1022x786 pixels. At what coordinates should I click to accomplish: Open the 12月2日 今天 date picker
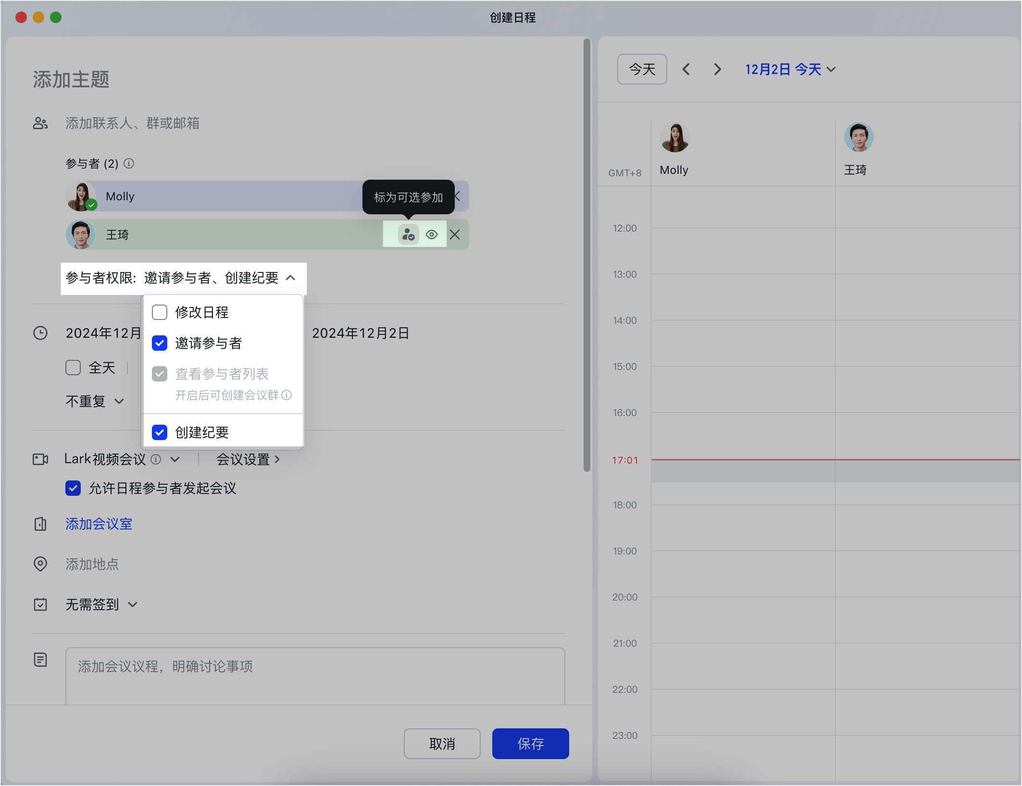click(791, 69)
